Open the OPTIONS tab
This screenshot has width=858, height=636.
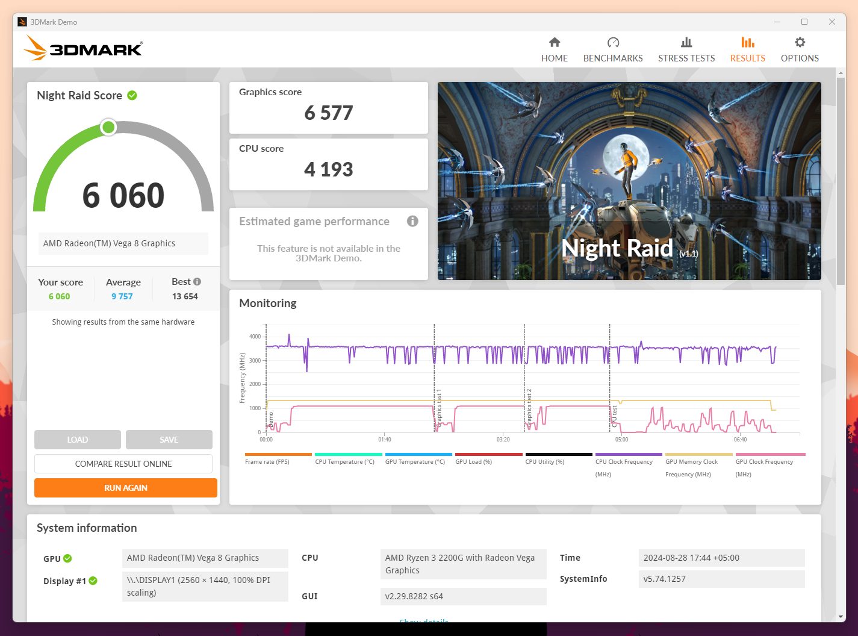coord(800,49)
